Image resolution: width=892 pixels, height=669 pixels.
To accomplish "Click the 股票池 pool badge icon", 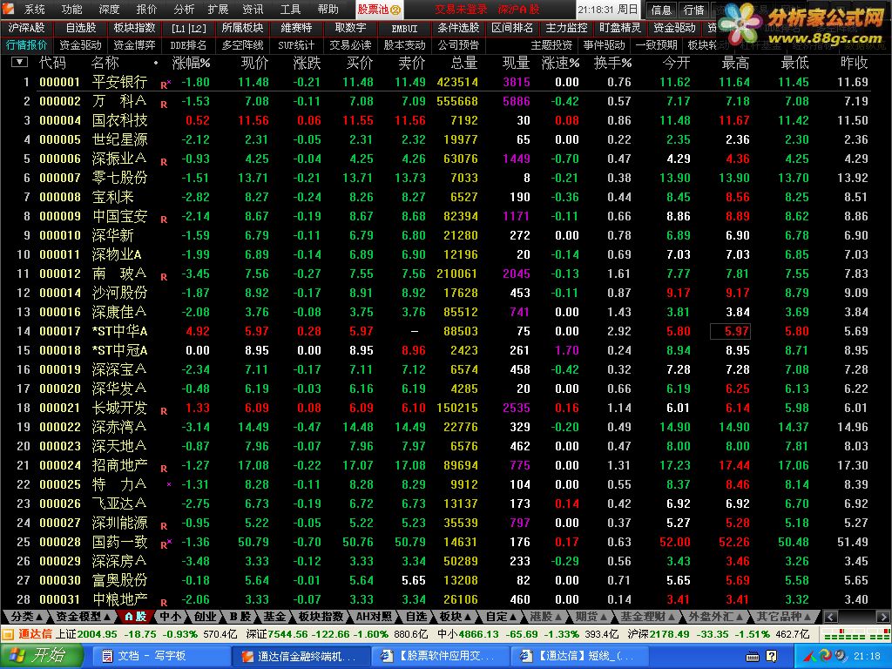I will click(x=395, y=10).
